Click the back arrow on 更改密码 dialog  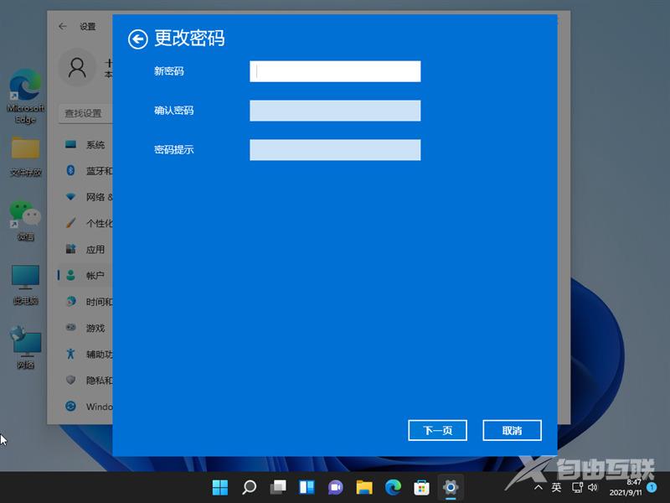click(x=137, y=39)
